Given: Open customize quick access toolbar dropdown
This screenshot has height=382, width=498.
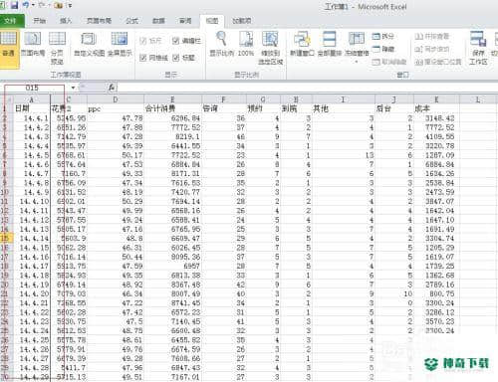Looking at the screenshot, I should coord(70,6).
